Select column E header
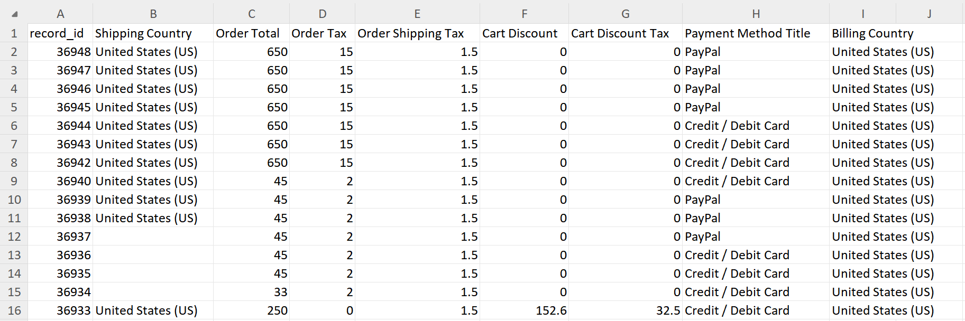The height and width of the screenshot is (321, 965). pyautogui.click(x=417, y=14)
